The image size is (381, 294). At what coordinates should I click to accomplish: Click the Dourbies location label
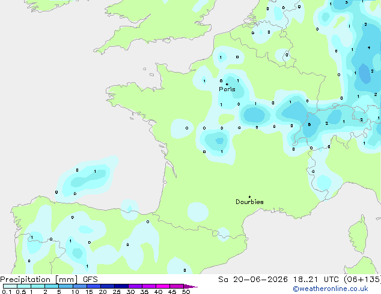pos(249,202)
